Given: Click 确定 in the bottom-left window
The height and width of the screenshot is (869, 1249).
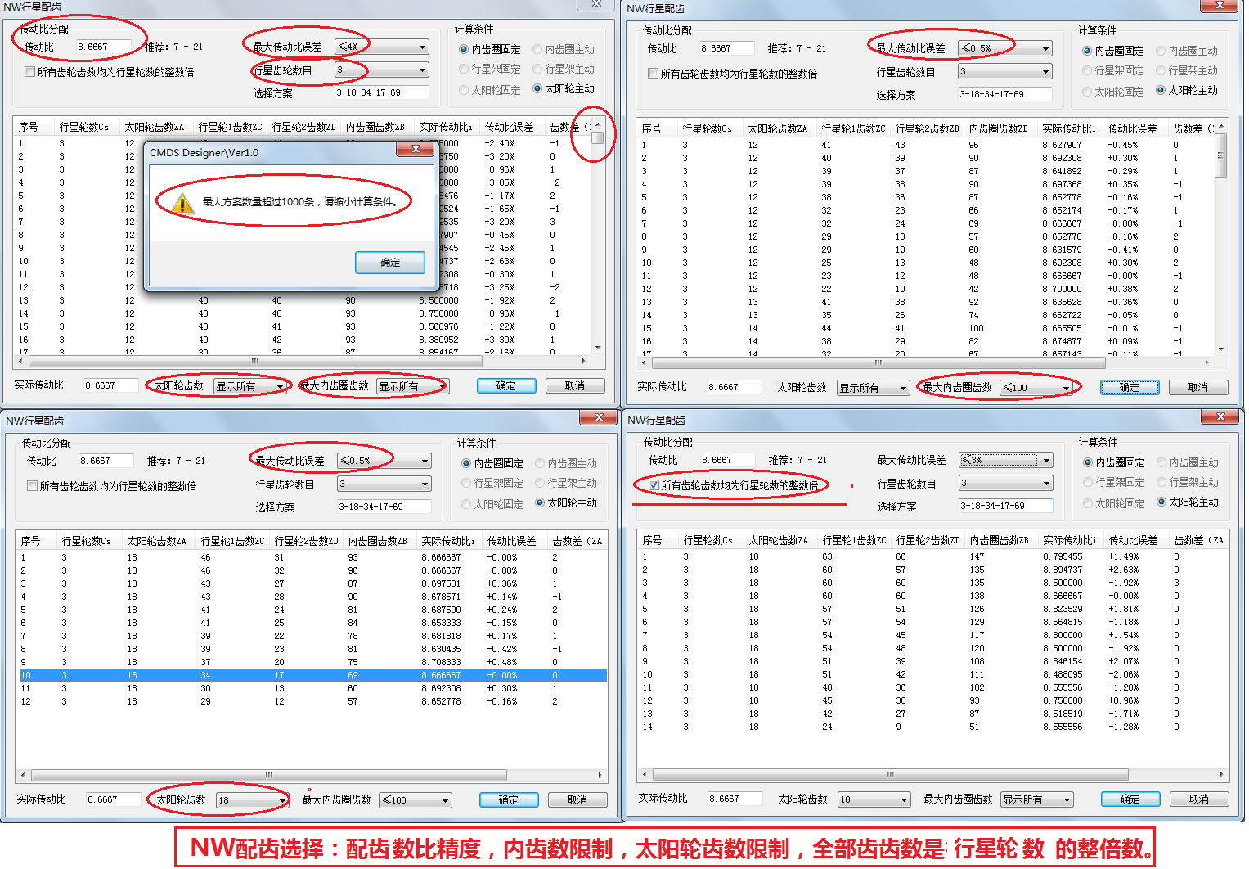Looking at the screenshot, I should [x=509, y=800].
